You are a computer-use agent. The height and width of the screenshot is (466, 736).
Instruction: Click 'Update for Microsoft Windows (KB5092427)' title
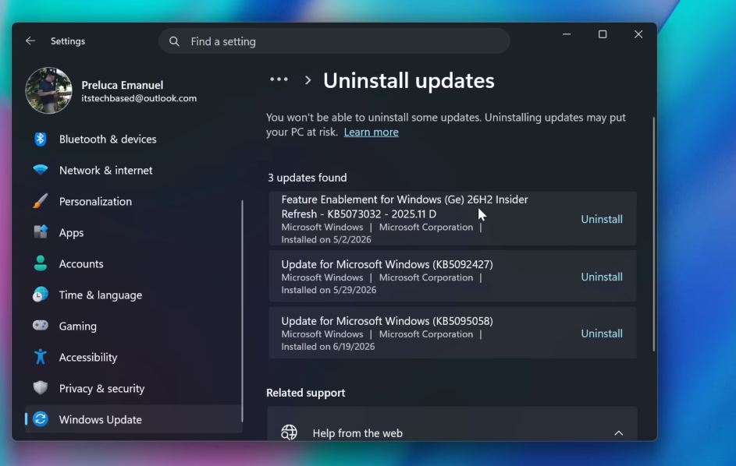(x=387, y=264)
